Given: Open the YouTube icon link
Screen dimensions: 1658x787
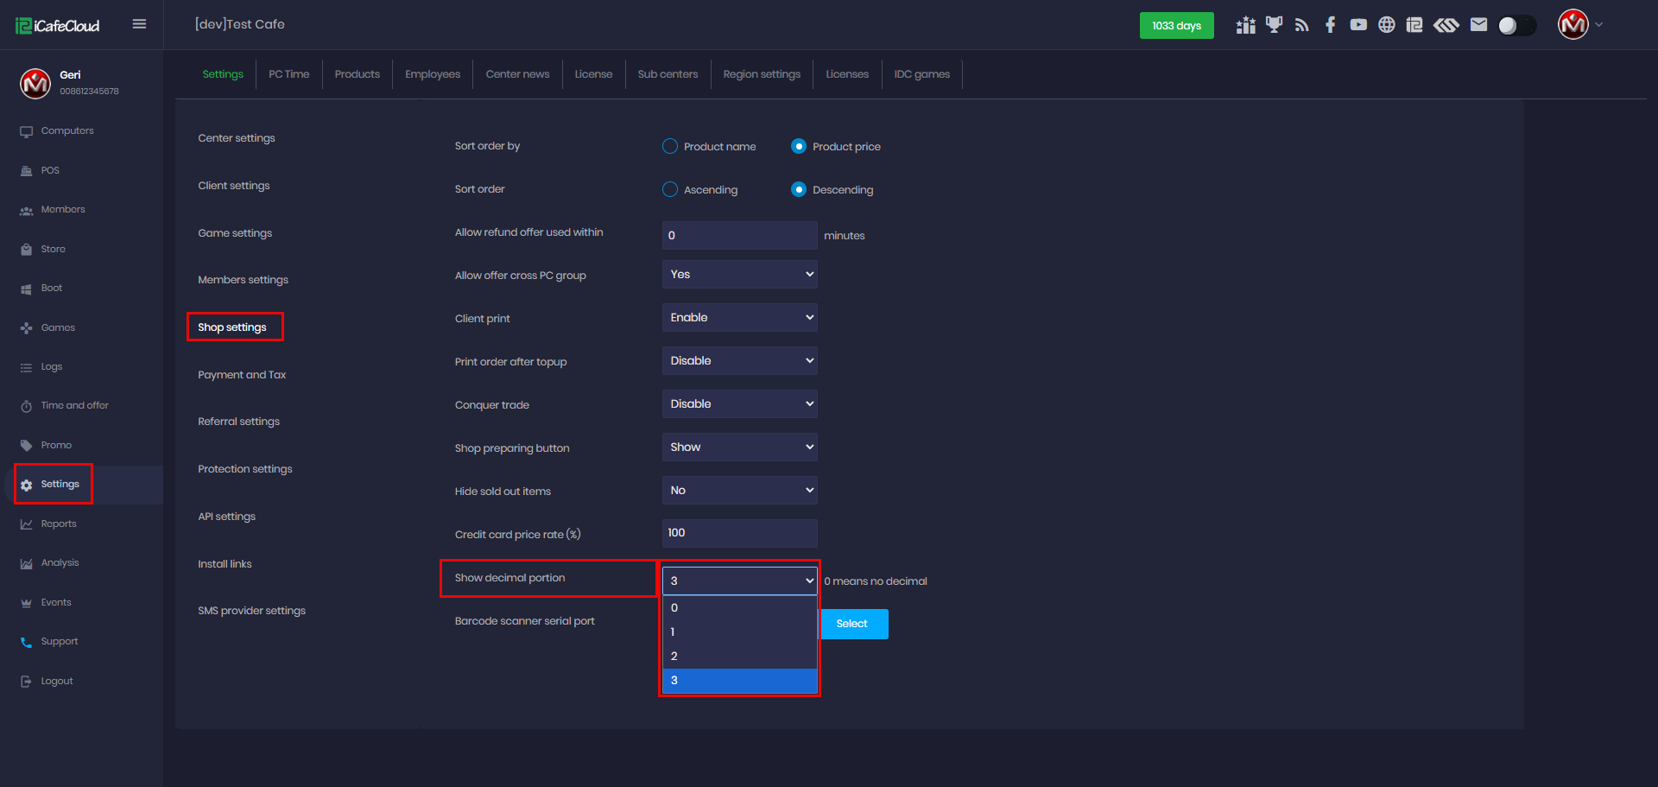Looking at the screenshot, I should point(1358,25).
